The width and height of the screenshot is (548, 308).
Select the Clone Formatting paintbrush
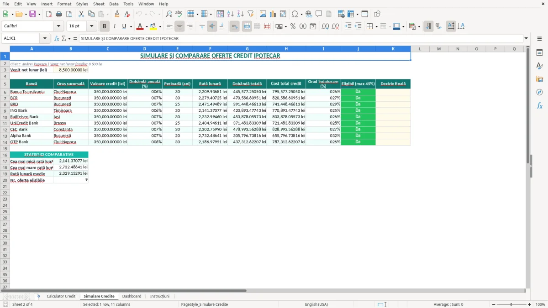(117, 14)
